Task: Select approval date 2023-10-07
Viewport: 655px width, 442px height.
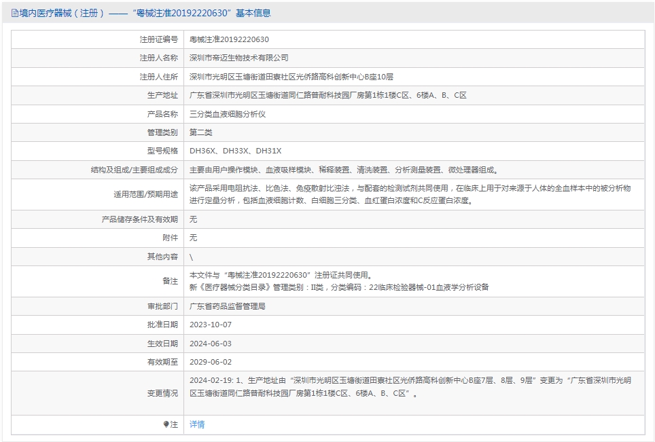Action: [211, 325]
